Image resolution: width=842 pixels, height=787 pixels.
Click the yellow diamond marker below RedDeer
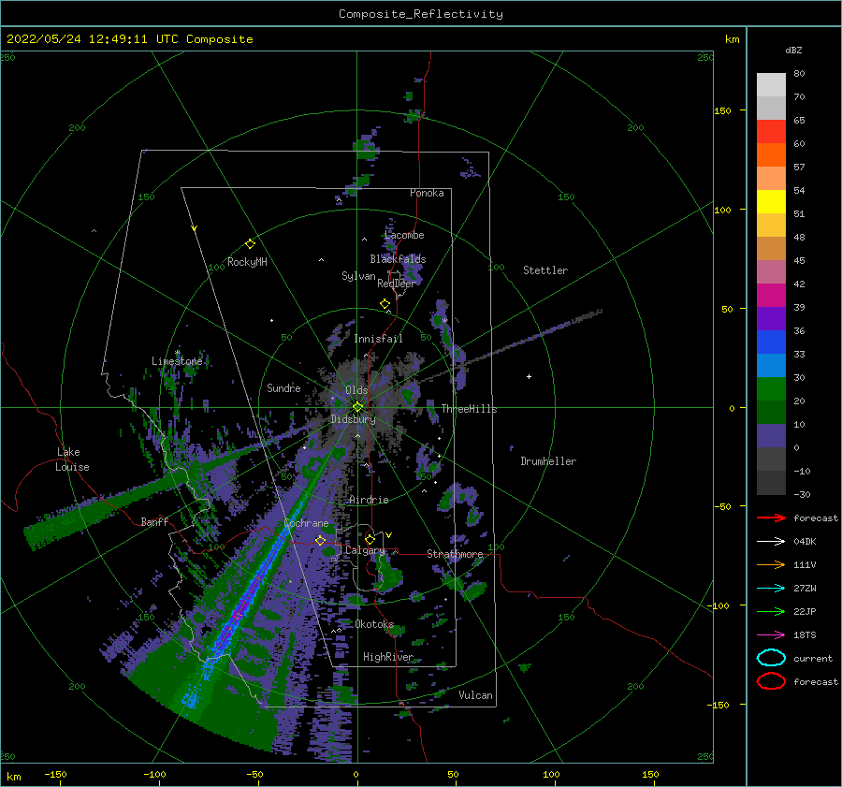click(385, 304)
